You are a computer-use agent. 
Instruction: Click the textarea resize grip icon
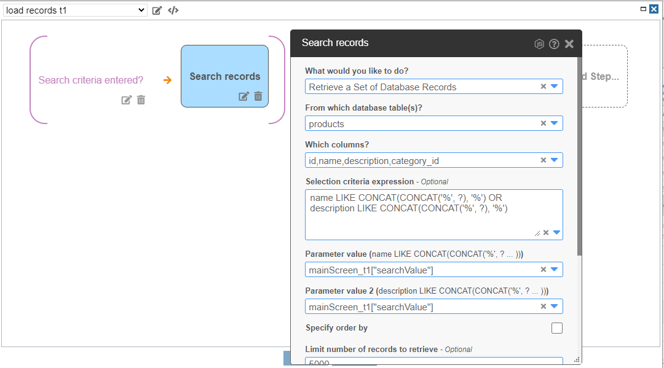point(537,233)
